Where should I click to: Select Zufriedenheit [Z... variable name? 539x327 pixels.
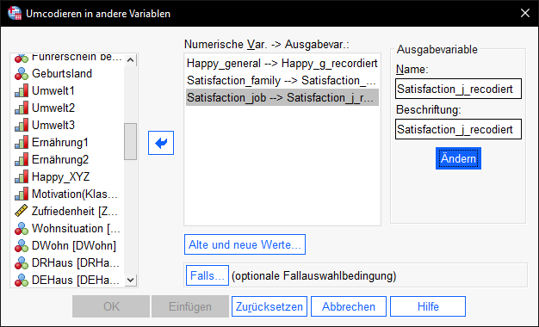(75, 211)
